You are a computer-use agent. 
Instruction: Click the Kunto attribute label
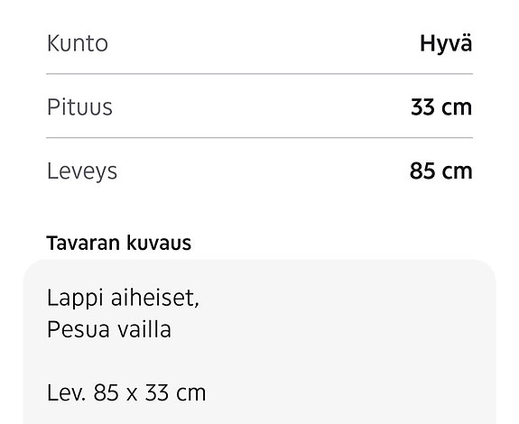tap(78, 43)
